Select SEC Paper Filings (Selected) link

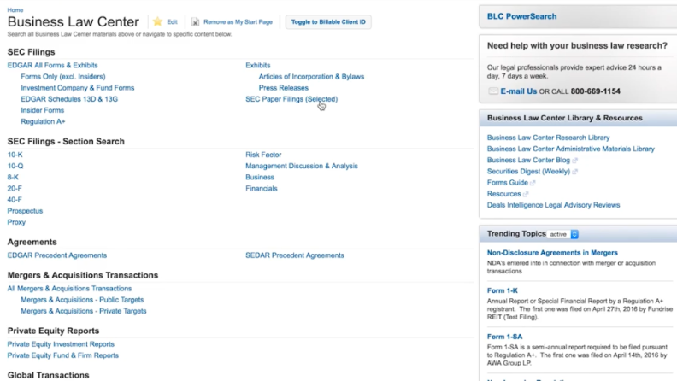tap(291, 99)
